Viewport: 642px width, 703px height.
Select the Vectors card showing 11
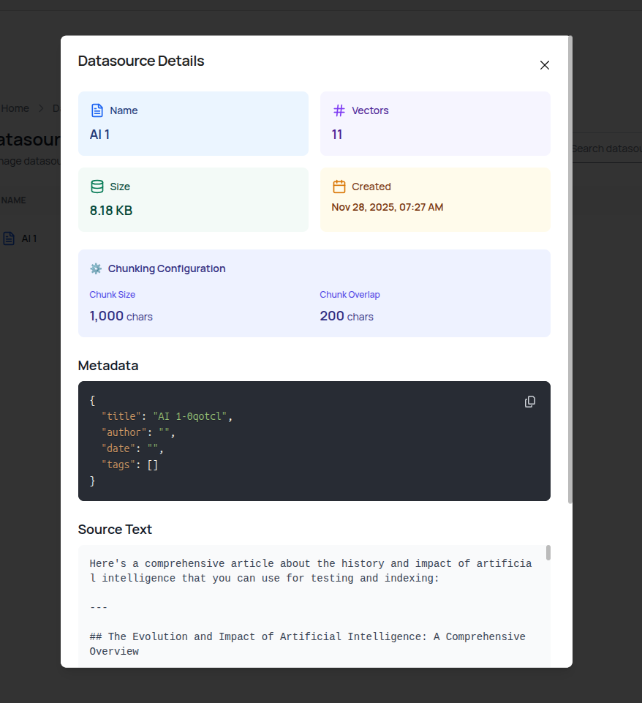point(435,123)
